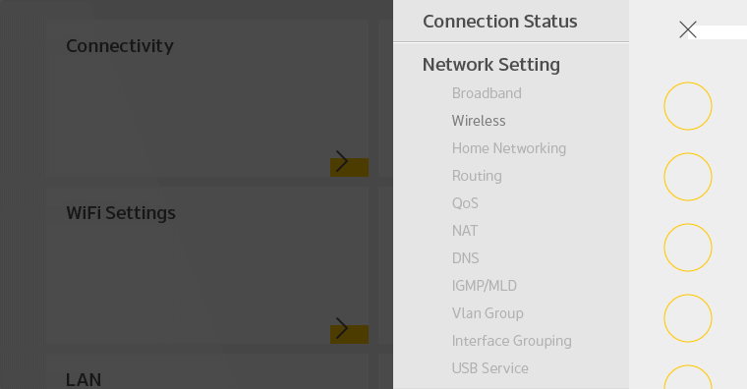Click the round yellow icon beside DNS
The height and width of the screenshot is (389, 747).
click(687, 248)
